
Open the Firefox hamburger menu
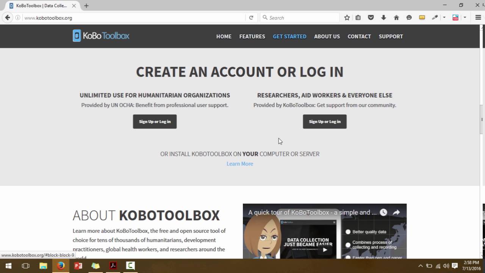pyautogui.click(x=478, y=17)
